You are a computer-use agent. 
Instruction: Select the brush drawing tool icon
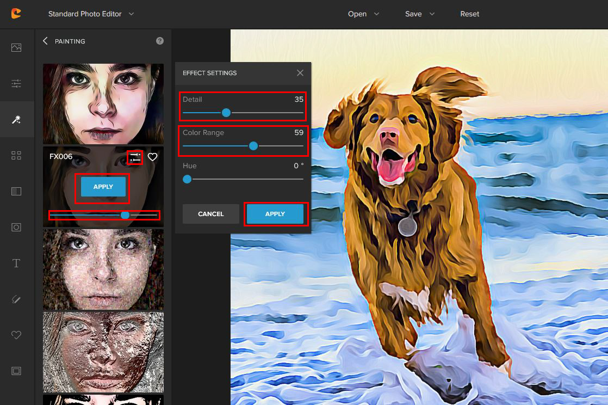16,299
